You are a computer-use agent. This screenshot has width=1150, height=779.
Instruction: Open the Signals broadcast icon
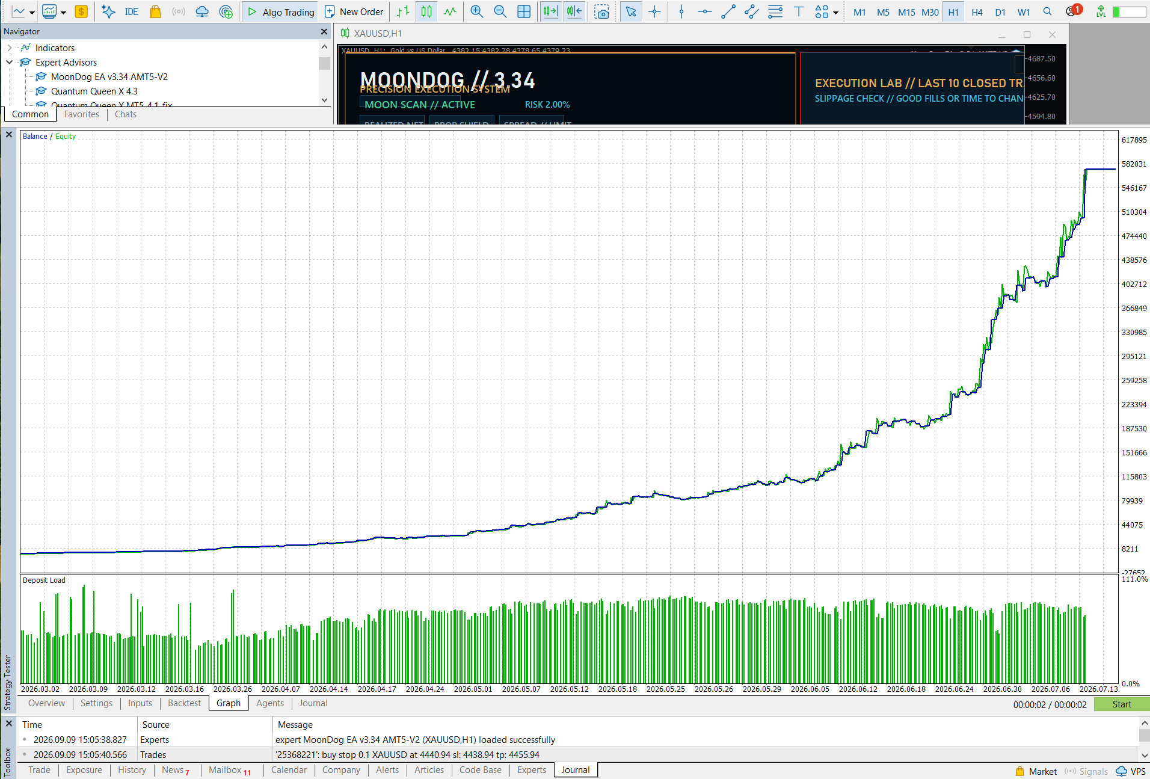click(x=179, y=11)
